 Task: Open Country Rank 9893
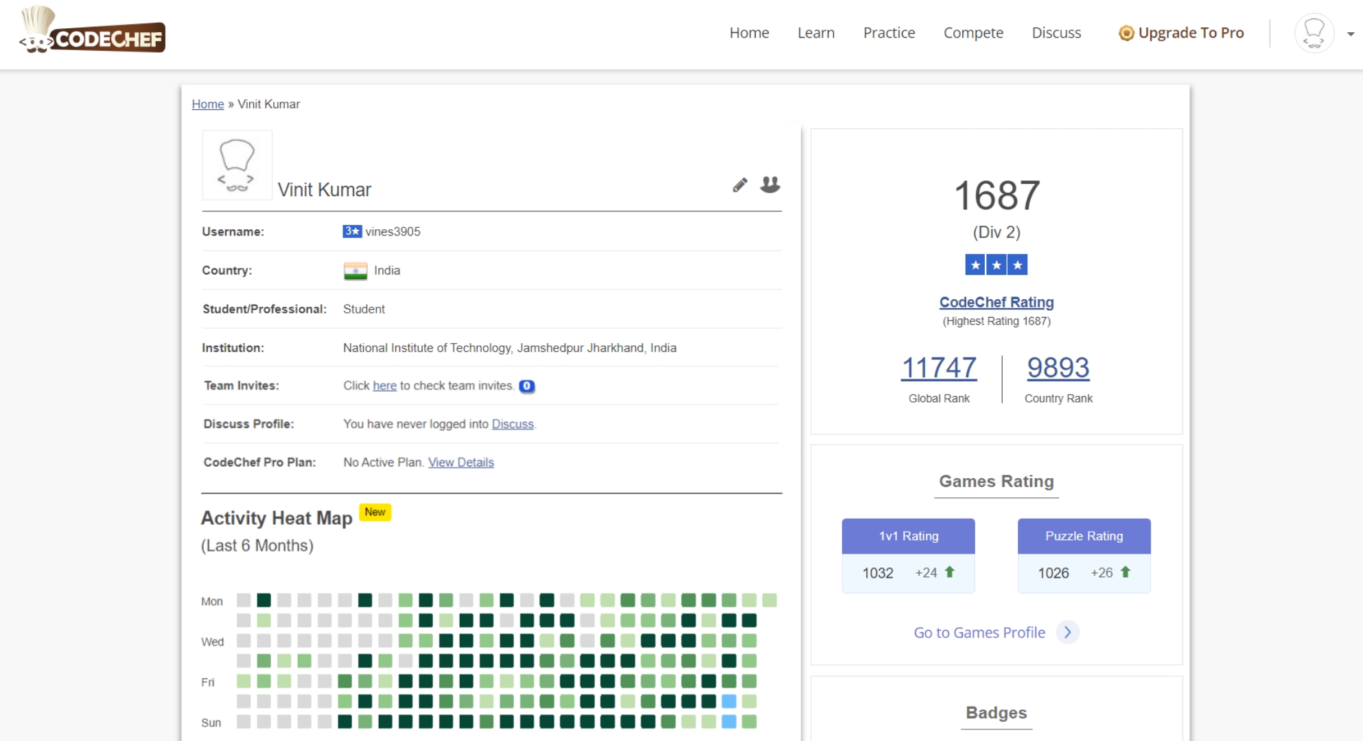coord(1058,368)
